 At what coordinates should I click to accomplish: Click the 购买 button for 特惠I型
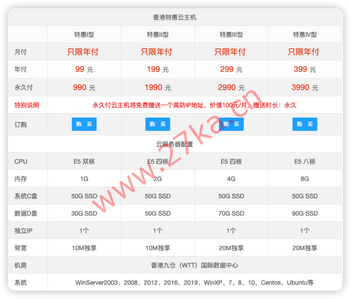click(84, 124)
